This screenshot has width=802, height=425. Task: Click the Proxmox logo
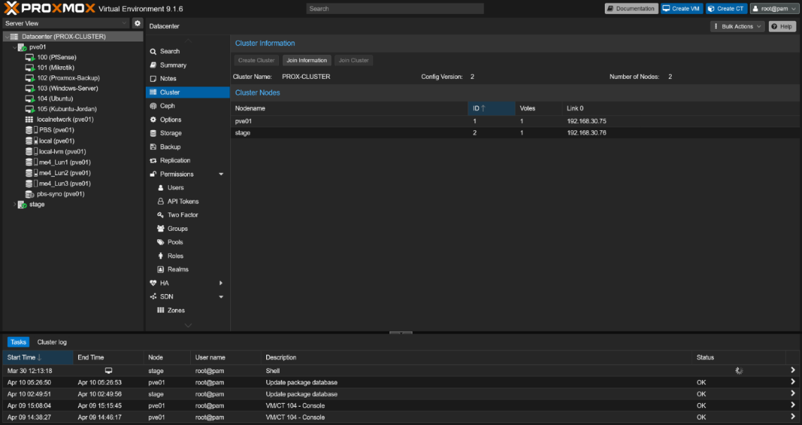(x=49, y=8)
